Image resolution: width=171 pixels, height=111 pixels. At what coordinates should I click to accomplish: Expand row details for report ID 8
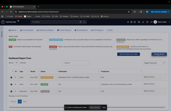point(11,84)
